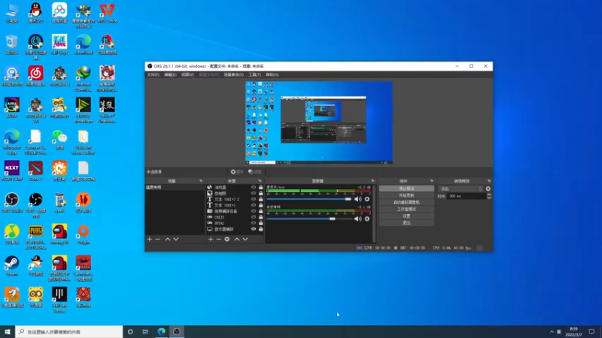Toggle the lock on the DOTA2 source
The width and height of the screenshot is (602, 338).
pyautogui.click(x=260, y=223)
